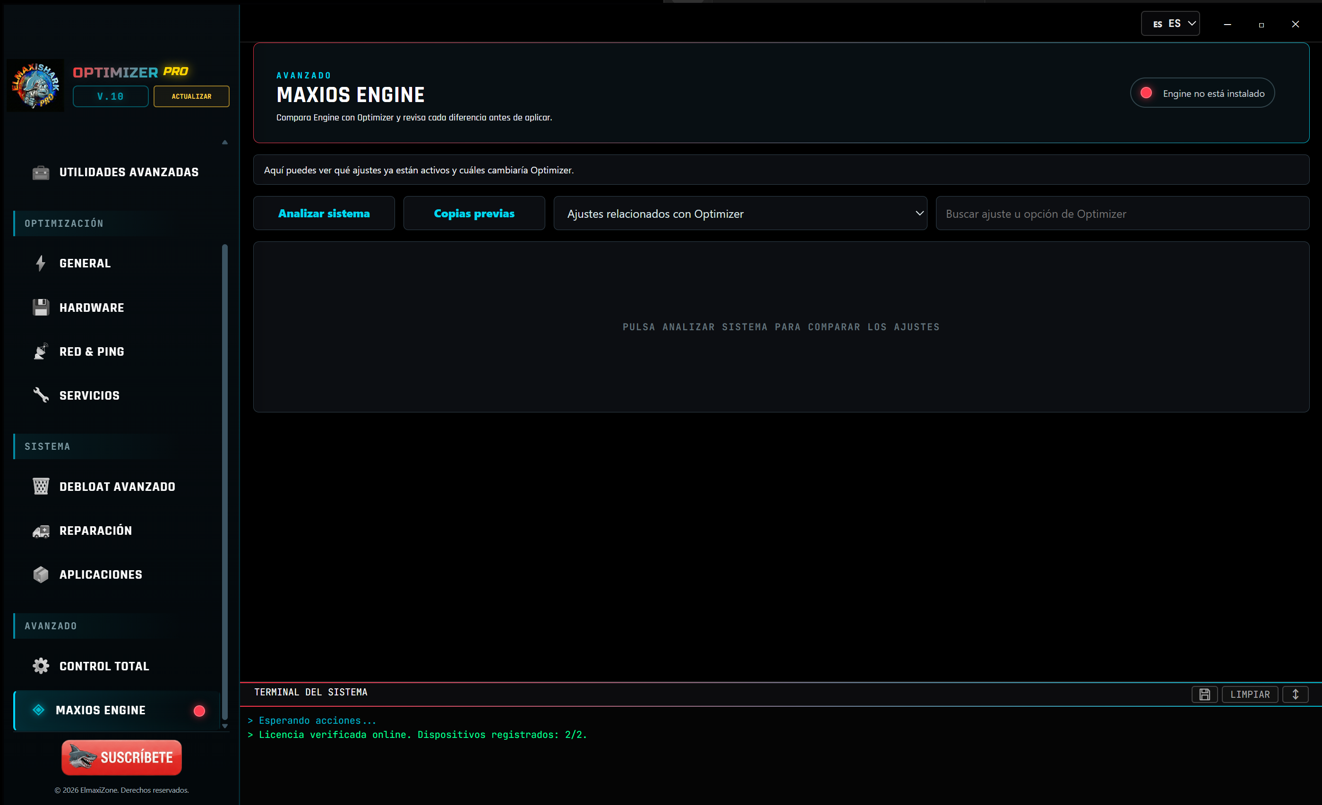Click the V.10 version badge
The image size is (1322, 805).
111,96
